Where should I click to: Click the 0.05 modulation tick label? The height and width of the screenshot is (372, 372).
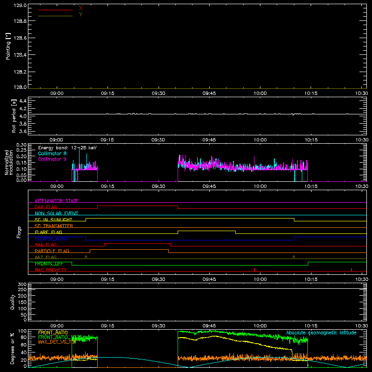[21, 175]
